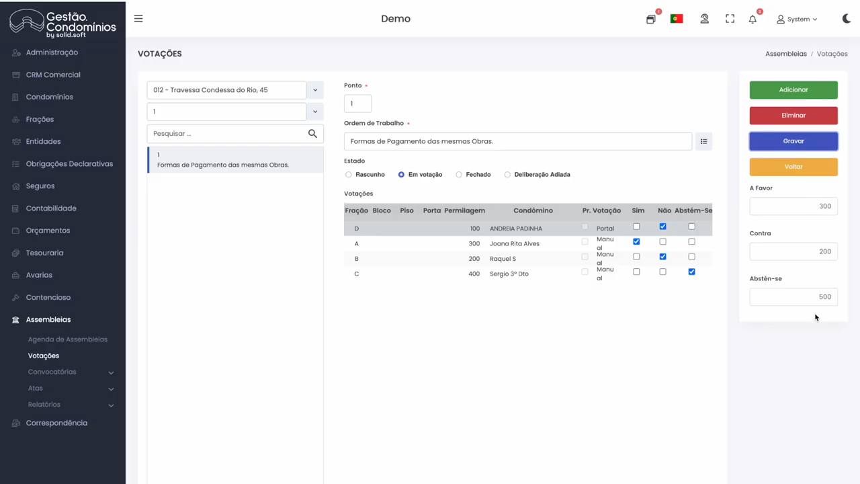Open the System user dropdown

pyautogui.click(x=797, y=19)
